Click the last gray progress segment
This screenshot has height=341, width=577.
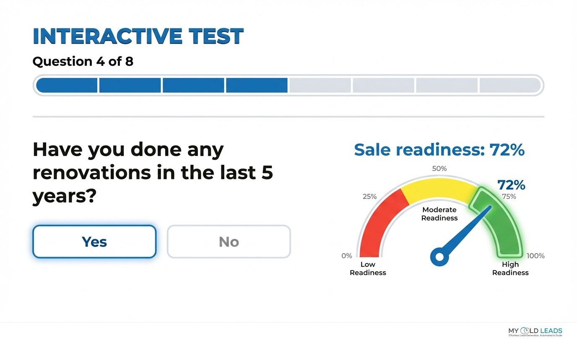(x=510, y=85)
